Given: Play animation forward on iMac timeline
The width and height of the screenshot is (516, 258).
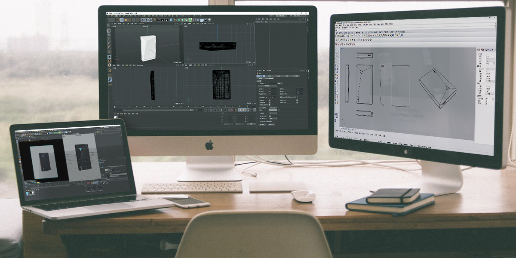Looking at the screenshot, I should click(x=215, y=110).
